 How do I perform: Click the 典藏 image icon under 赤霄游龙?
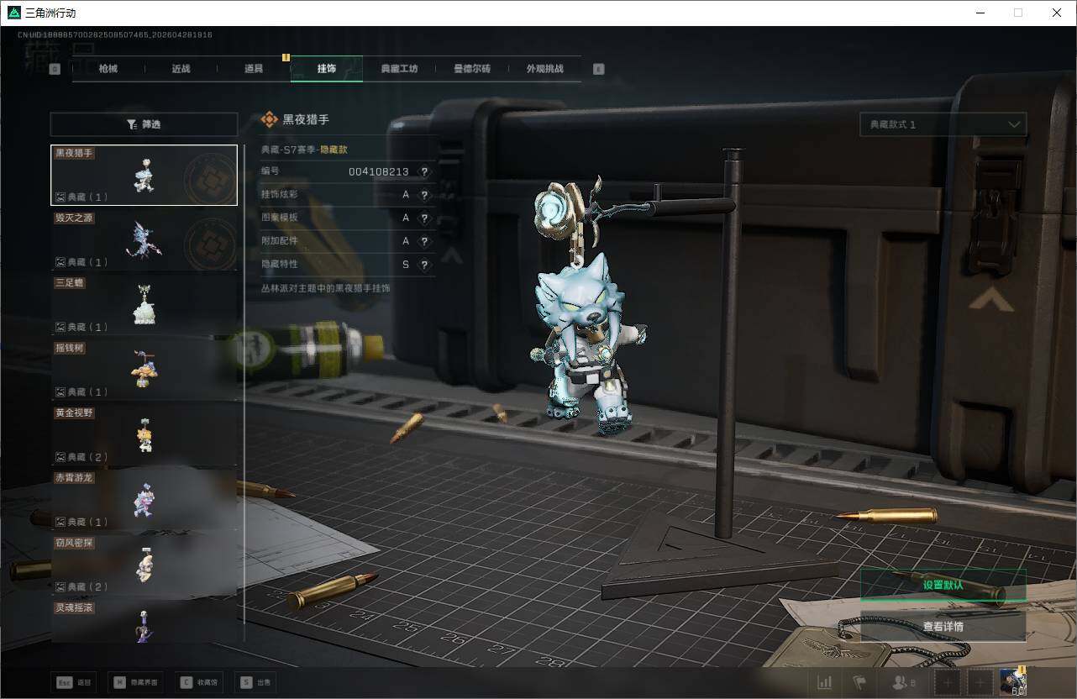click(x=60, y=522)
